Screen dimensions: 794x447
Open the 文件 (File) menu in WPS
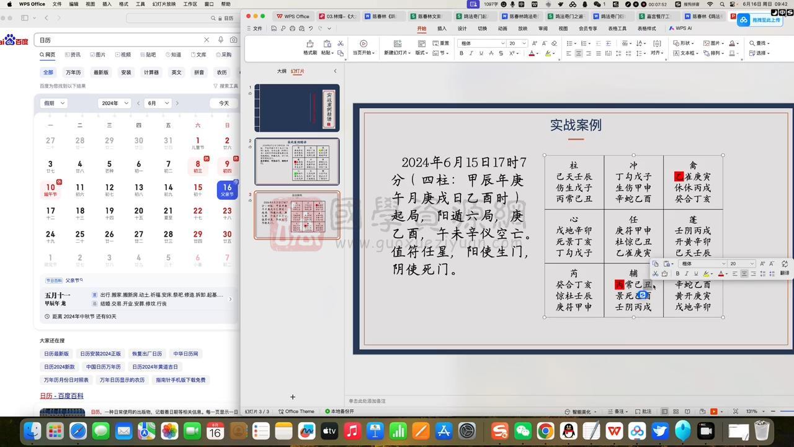[x=254, y=29]
